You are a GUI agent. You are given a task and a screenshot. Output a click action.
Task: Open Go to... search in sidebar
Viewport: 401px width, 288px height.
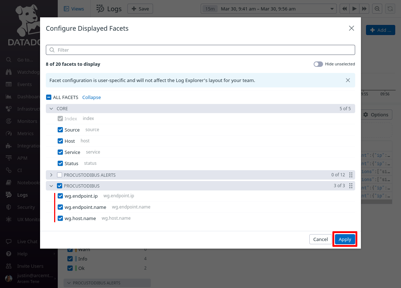(x=25, y=60)
